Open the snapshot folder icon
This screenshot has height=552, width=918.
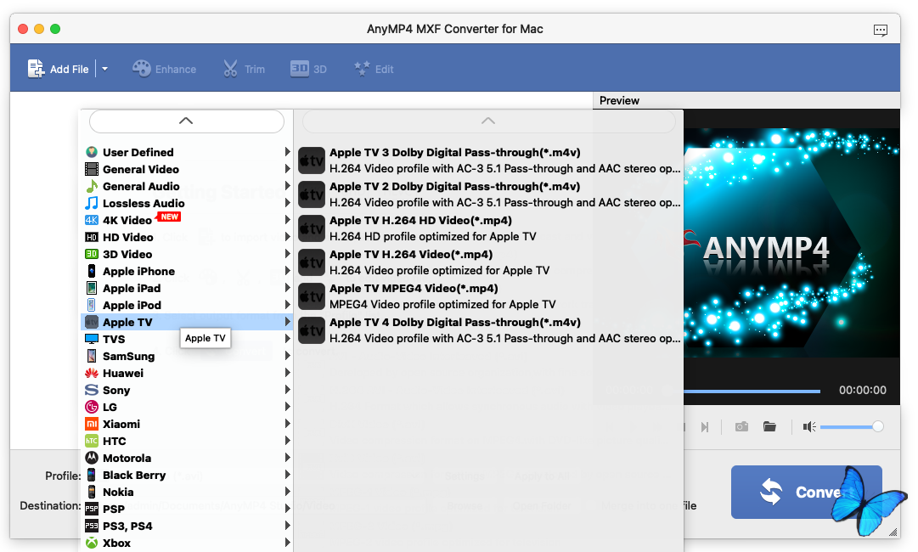pos(769,426)
